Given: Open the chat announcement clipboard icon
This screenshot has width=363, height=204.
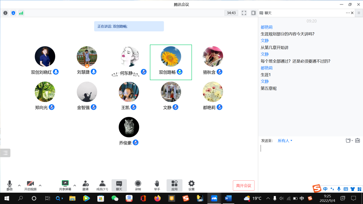Looking at the screenshot, I should [357, 141].
